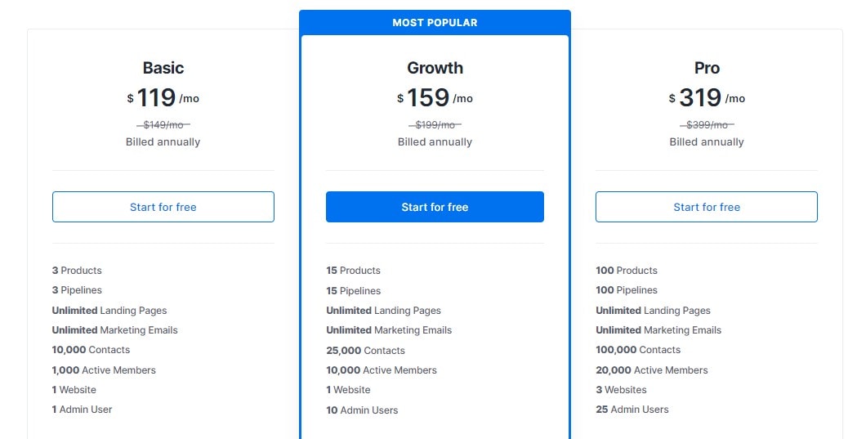Viewport: 848px width, 439px height.
Task: Click the Pro plan heading
Action: (x=707, y=68)
